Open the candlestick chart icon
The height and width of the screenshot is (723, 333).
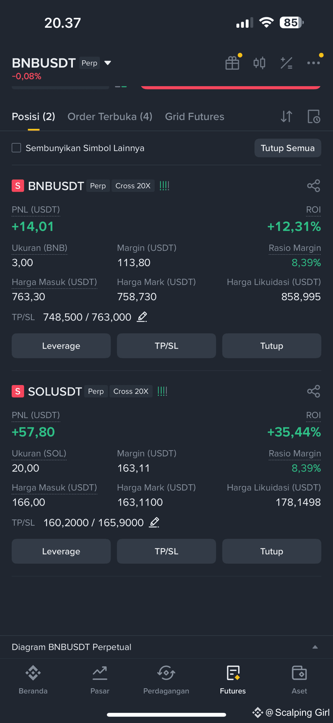point(259,63)
